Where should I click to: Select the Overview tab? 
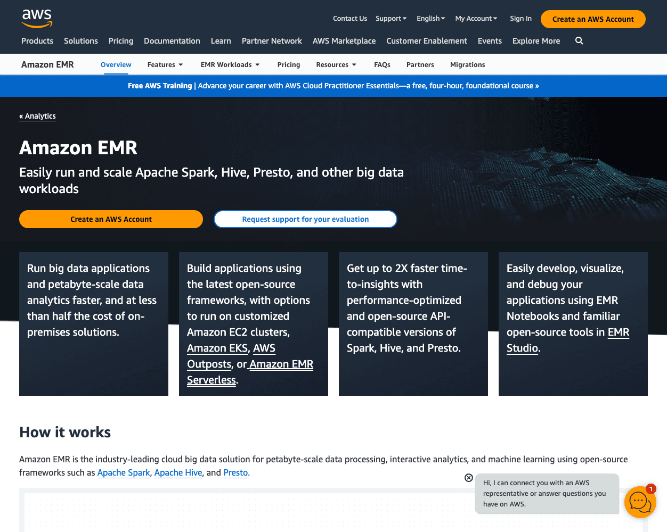coord(116,65)
